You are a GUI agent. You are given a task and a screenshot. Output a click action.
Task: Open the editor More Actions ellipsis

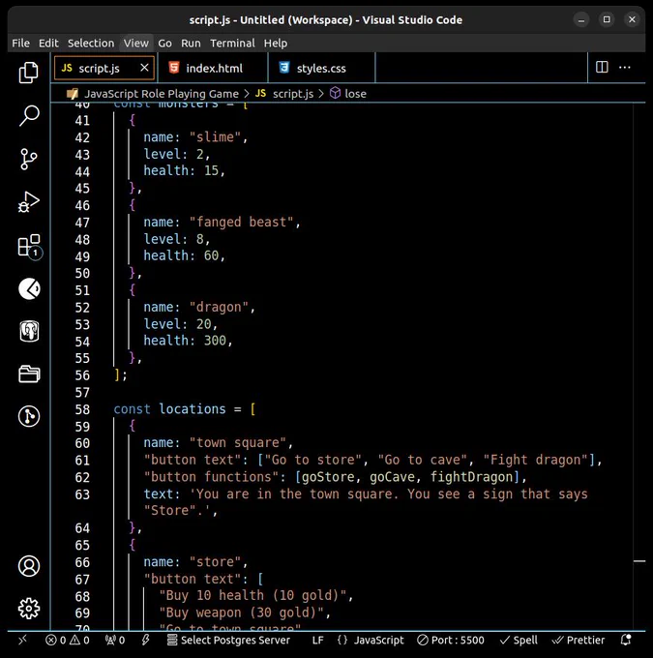pyautogui.click(x=625, y=67)
